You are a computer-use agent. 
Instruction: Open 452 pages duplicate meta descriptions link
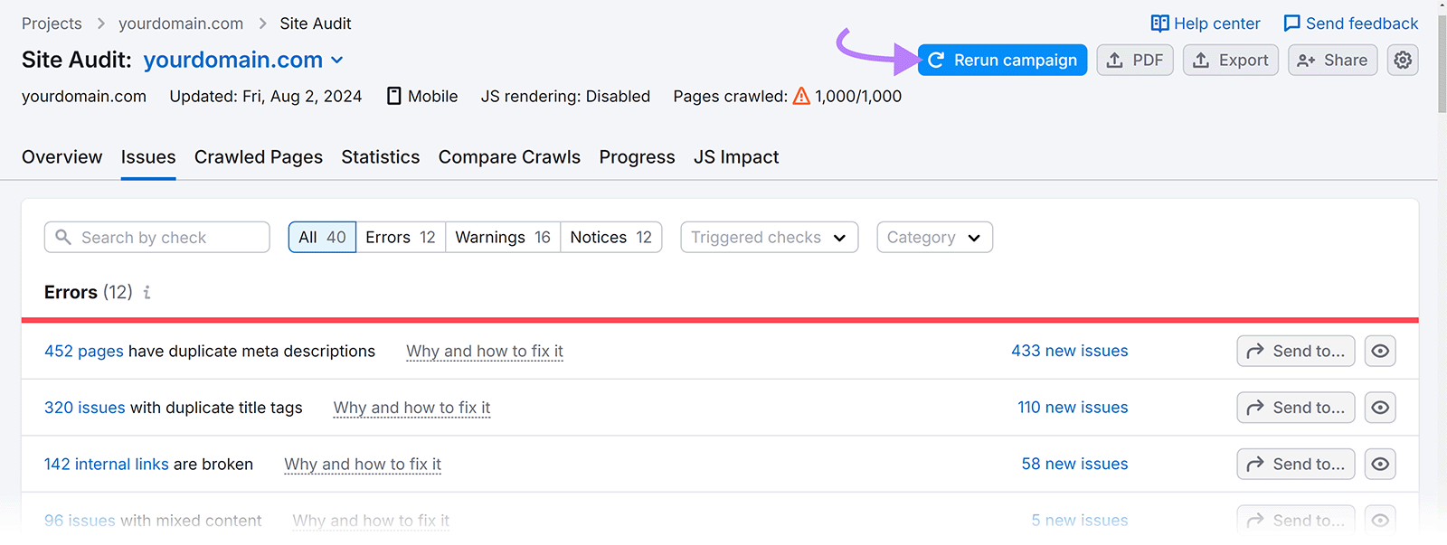pyautogui.click(x=83, y=351)
